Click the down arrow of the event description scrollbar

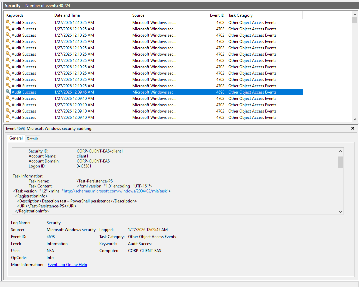click(x=340, y=211)
